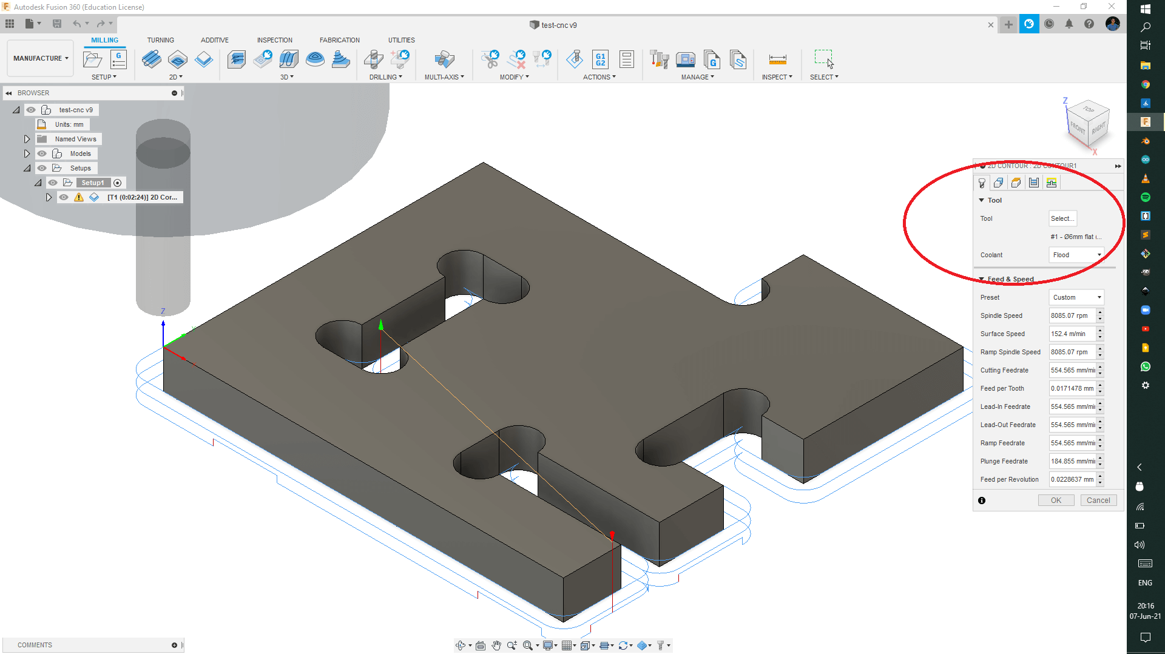Open the Geometry tab in contour dialog

pos(999,183)
